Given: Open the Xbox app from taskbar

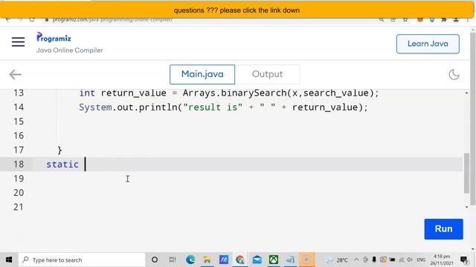Looking at the screenshot, I should pyautogui.click(x=274, y=260).
